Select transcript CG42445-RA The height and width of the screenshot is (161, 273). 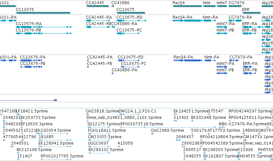[99, 17]
